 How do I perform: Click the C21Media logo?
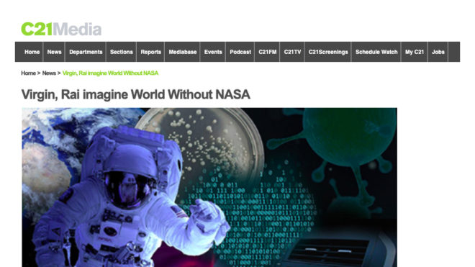point(61,29)
